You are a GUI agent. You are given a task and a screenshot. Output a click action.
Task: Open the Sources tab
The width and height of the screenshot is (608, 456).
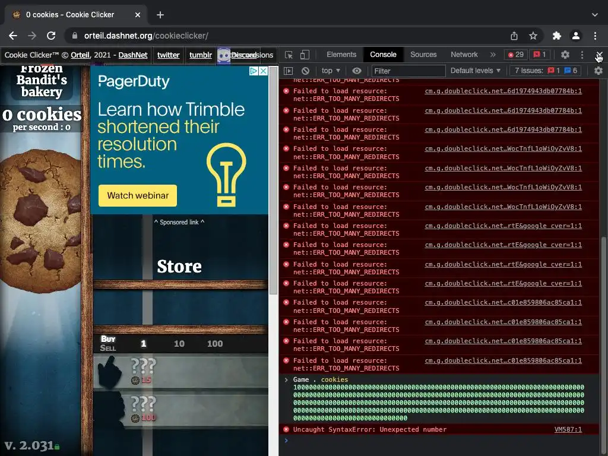click(x=423, y=55)
